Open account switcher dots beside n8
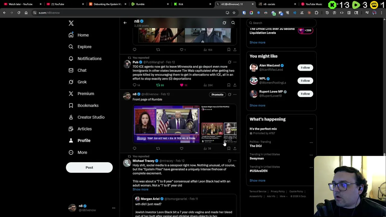This screenshot has width=386, height=217. pyautogui.click(x=114, y=208)
